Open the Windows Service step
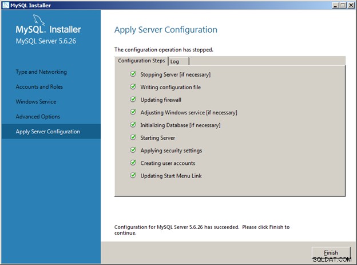The width and height of the screenshot is (357, 265). pyautogui.click(x=36, y=102)
